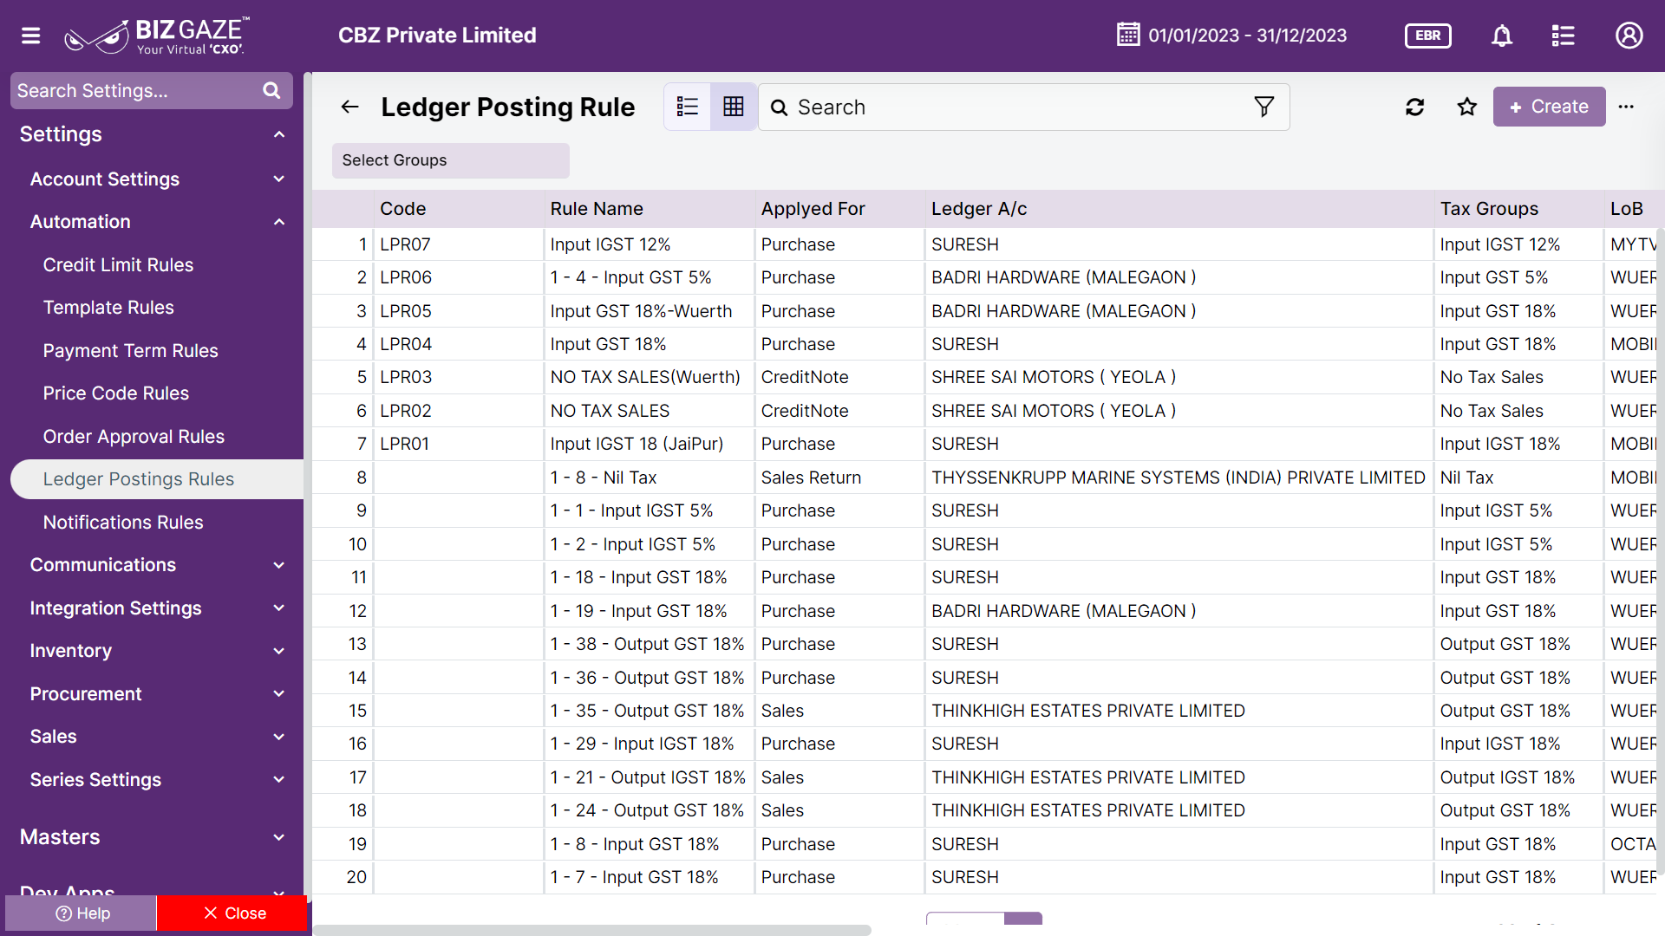Select rule '1 - 21 - Output IGST 18%'
Screen dimensions: 1665x936
point(647,777)
